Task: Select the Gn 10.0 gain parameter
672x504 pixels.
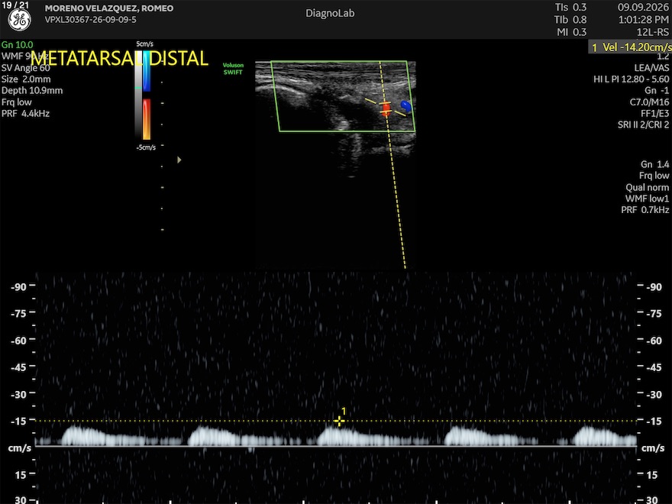Action: [17, 44]
